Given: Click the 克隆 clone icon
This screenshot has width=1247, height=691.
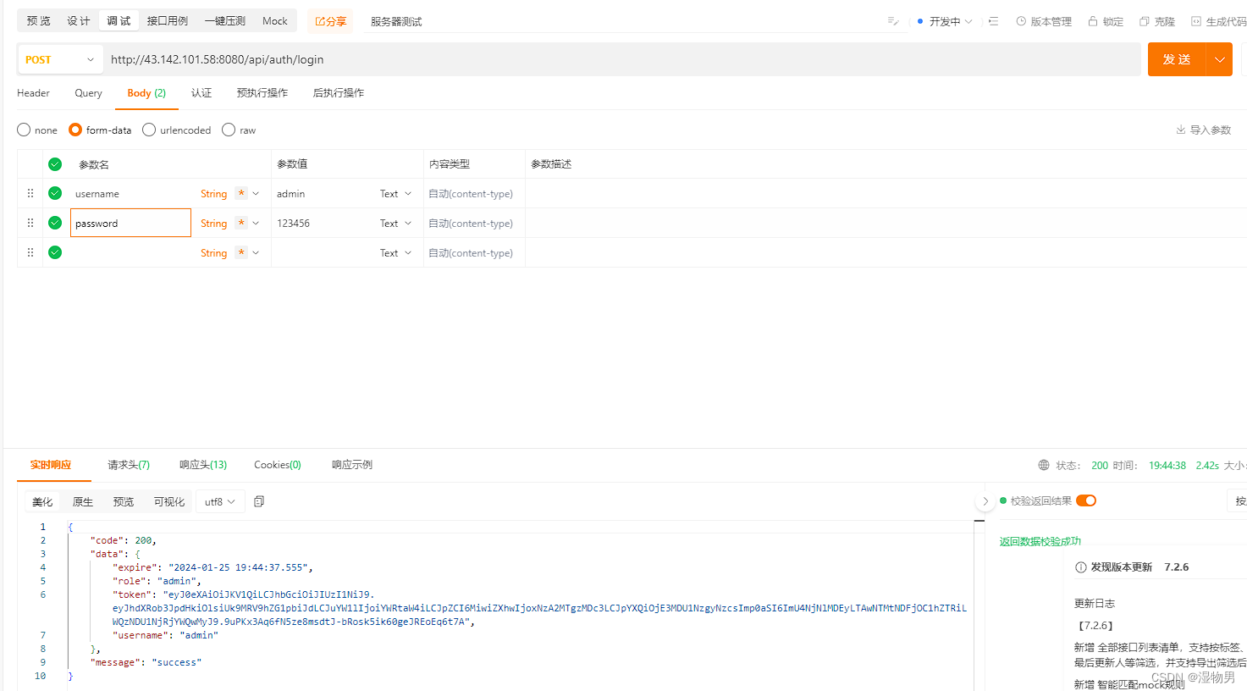Looking at the screenshot, I should 1145,21.
